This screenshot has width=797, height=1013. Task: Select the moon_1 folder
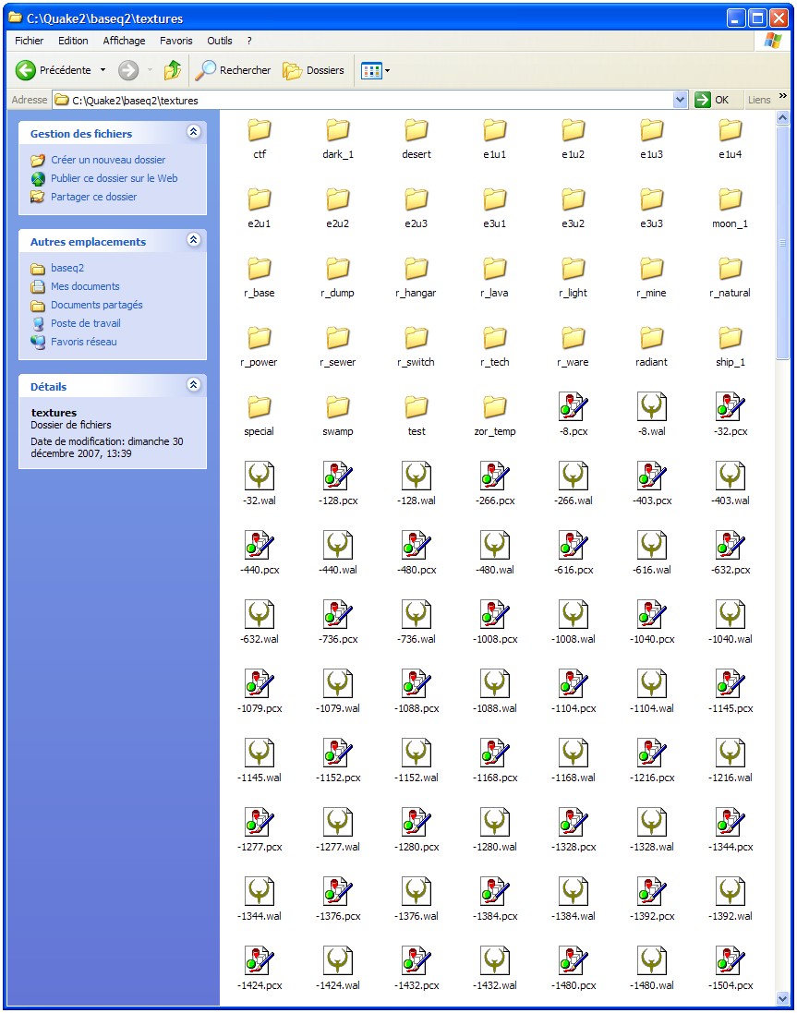pyautogui.click(x=731, y=199)
